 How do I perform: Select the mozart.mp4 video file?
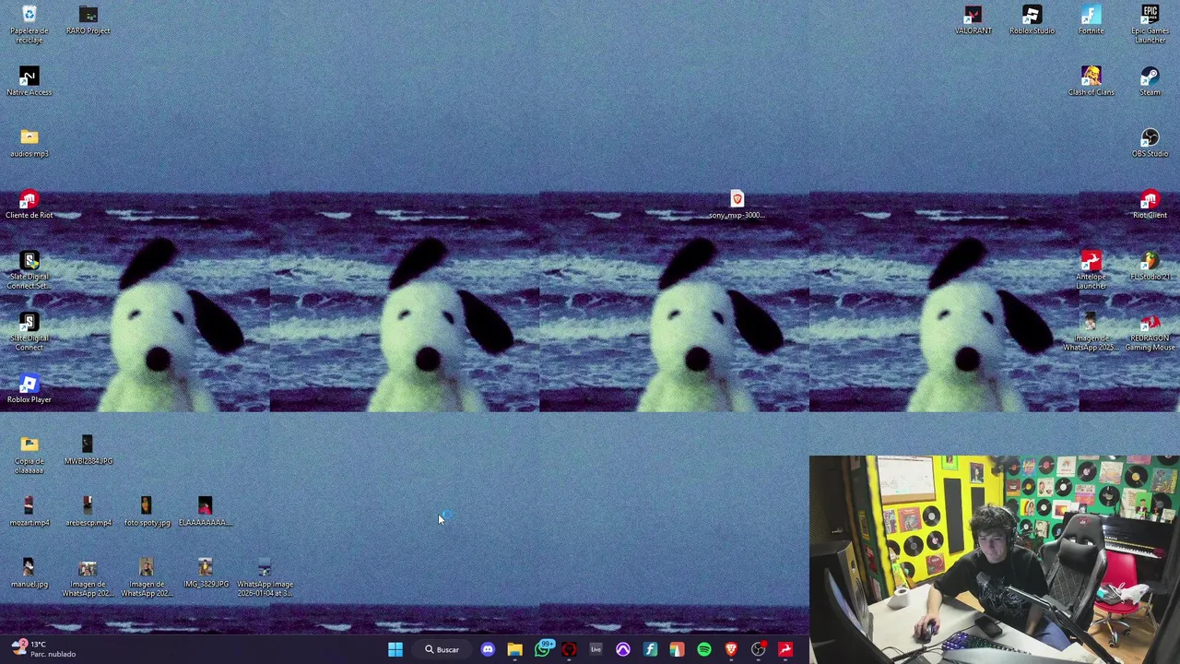[29, 512]
